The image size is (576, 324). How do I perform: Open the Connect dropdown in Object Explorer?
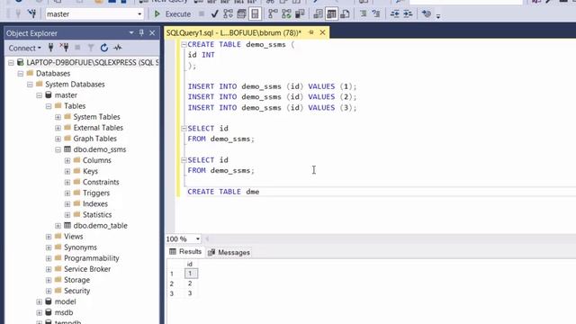click(x=24, y=48)
